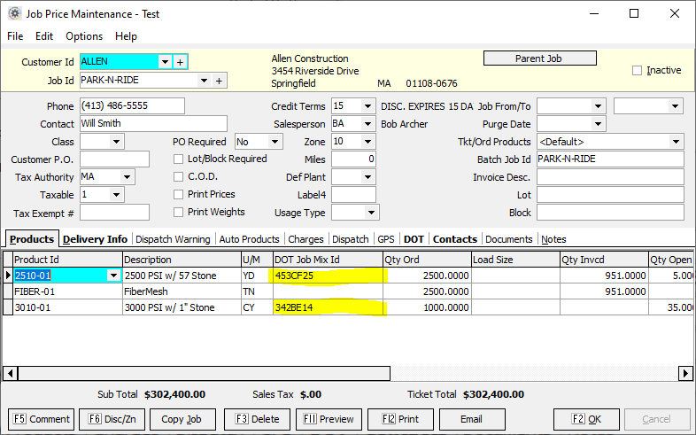Image resolution: width=696 pixels, height=435 pixels.
Task: Click the plus button beside Customer Id
Action: pos(180,62)
